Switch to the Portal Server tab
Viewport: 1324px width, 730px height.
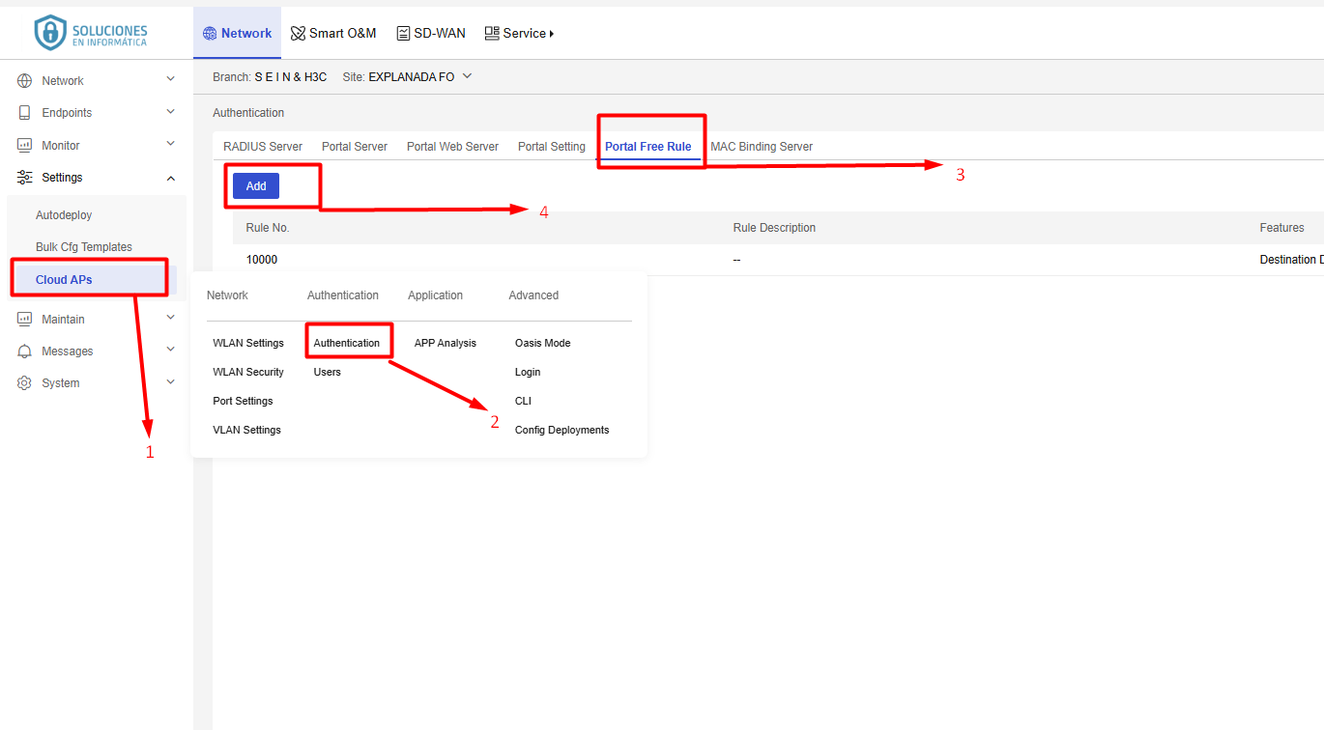[x=355, y=147]
